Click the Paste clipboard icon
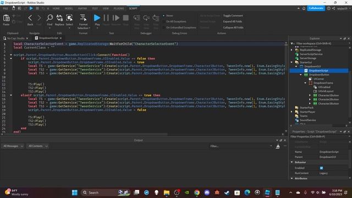 pos(6,18)
